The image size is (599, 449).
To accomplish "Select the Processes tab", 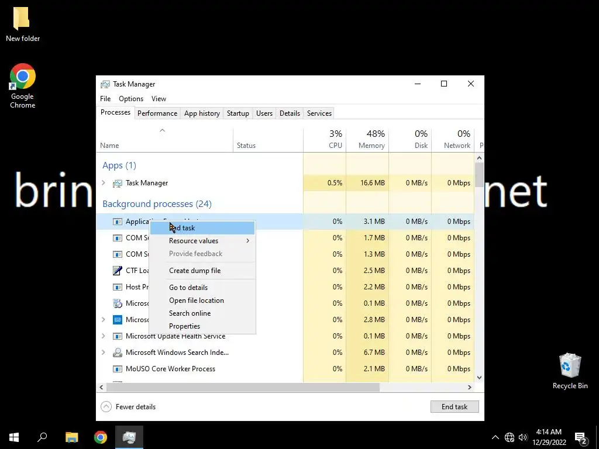I will tap(115, 112).
